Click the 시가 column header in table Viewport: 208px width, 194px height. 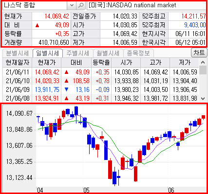click(126, 63)
